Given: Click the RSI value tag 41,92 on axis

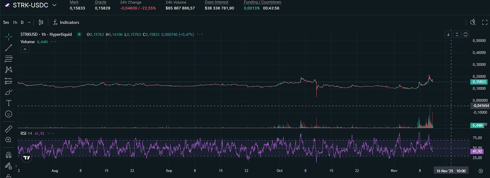Looking at the screenshot, I should [x=477, y=151].
